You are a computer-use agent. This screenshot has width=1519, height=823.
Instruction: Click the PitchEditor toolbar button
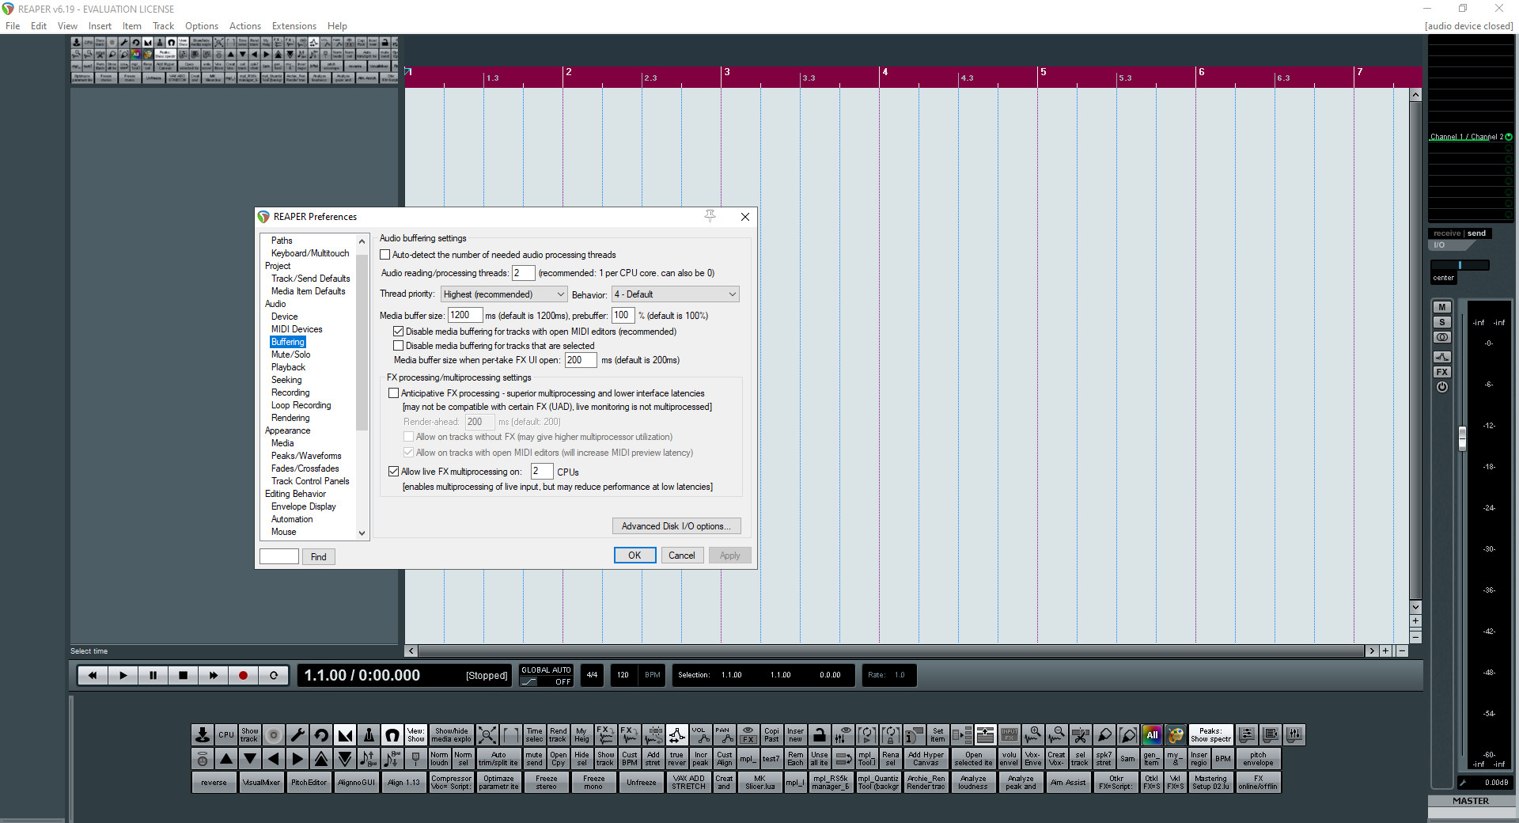(309, 783)
